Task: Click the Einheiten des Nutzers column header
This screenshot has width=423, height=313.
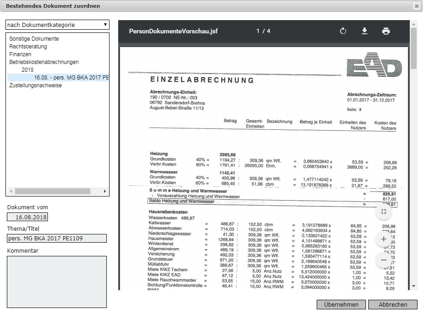Action: point(353,125)
